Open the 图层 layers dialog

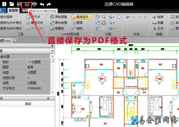click(x=77, y=23)
